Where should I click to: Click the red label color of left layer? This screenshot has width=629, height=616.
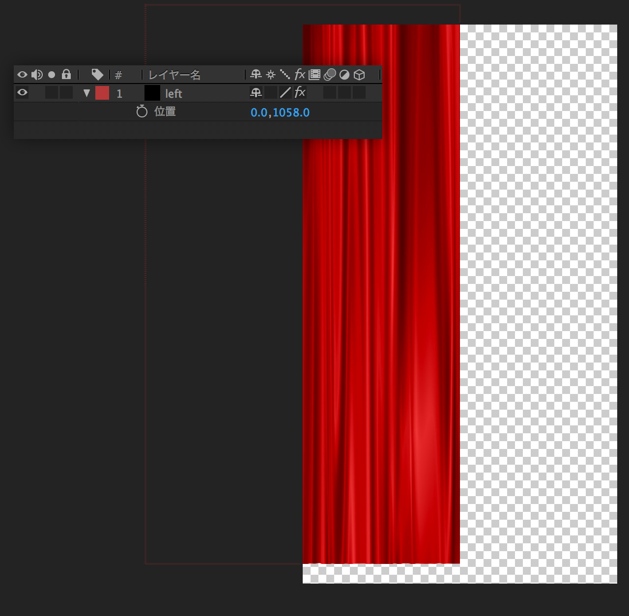102,93
